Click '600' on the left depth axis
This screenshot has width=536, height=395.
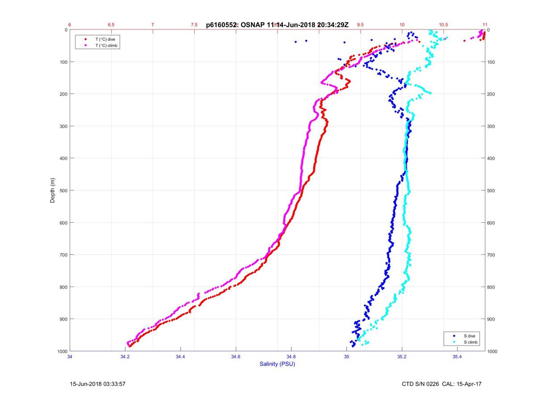click(63, 223)
